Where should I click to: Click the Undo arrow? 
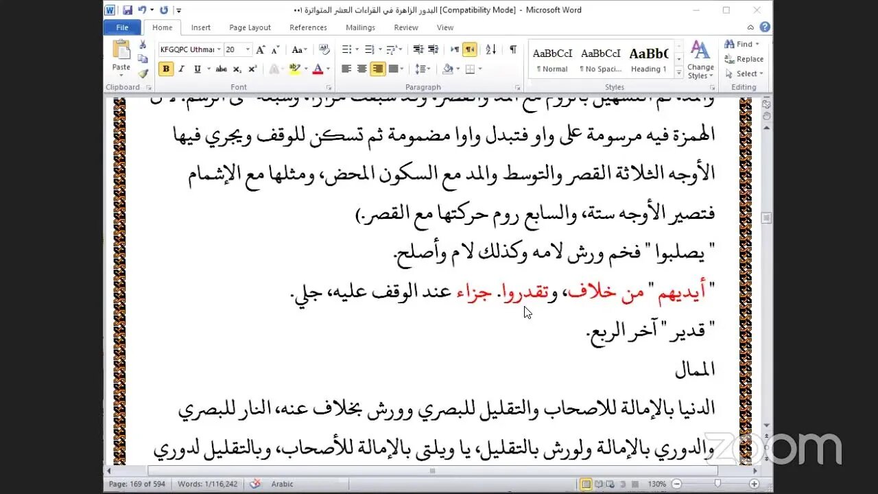coord(142,10)
